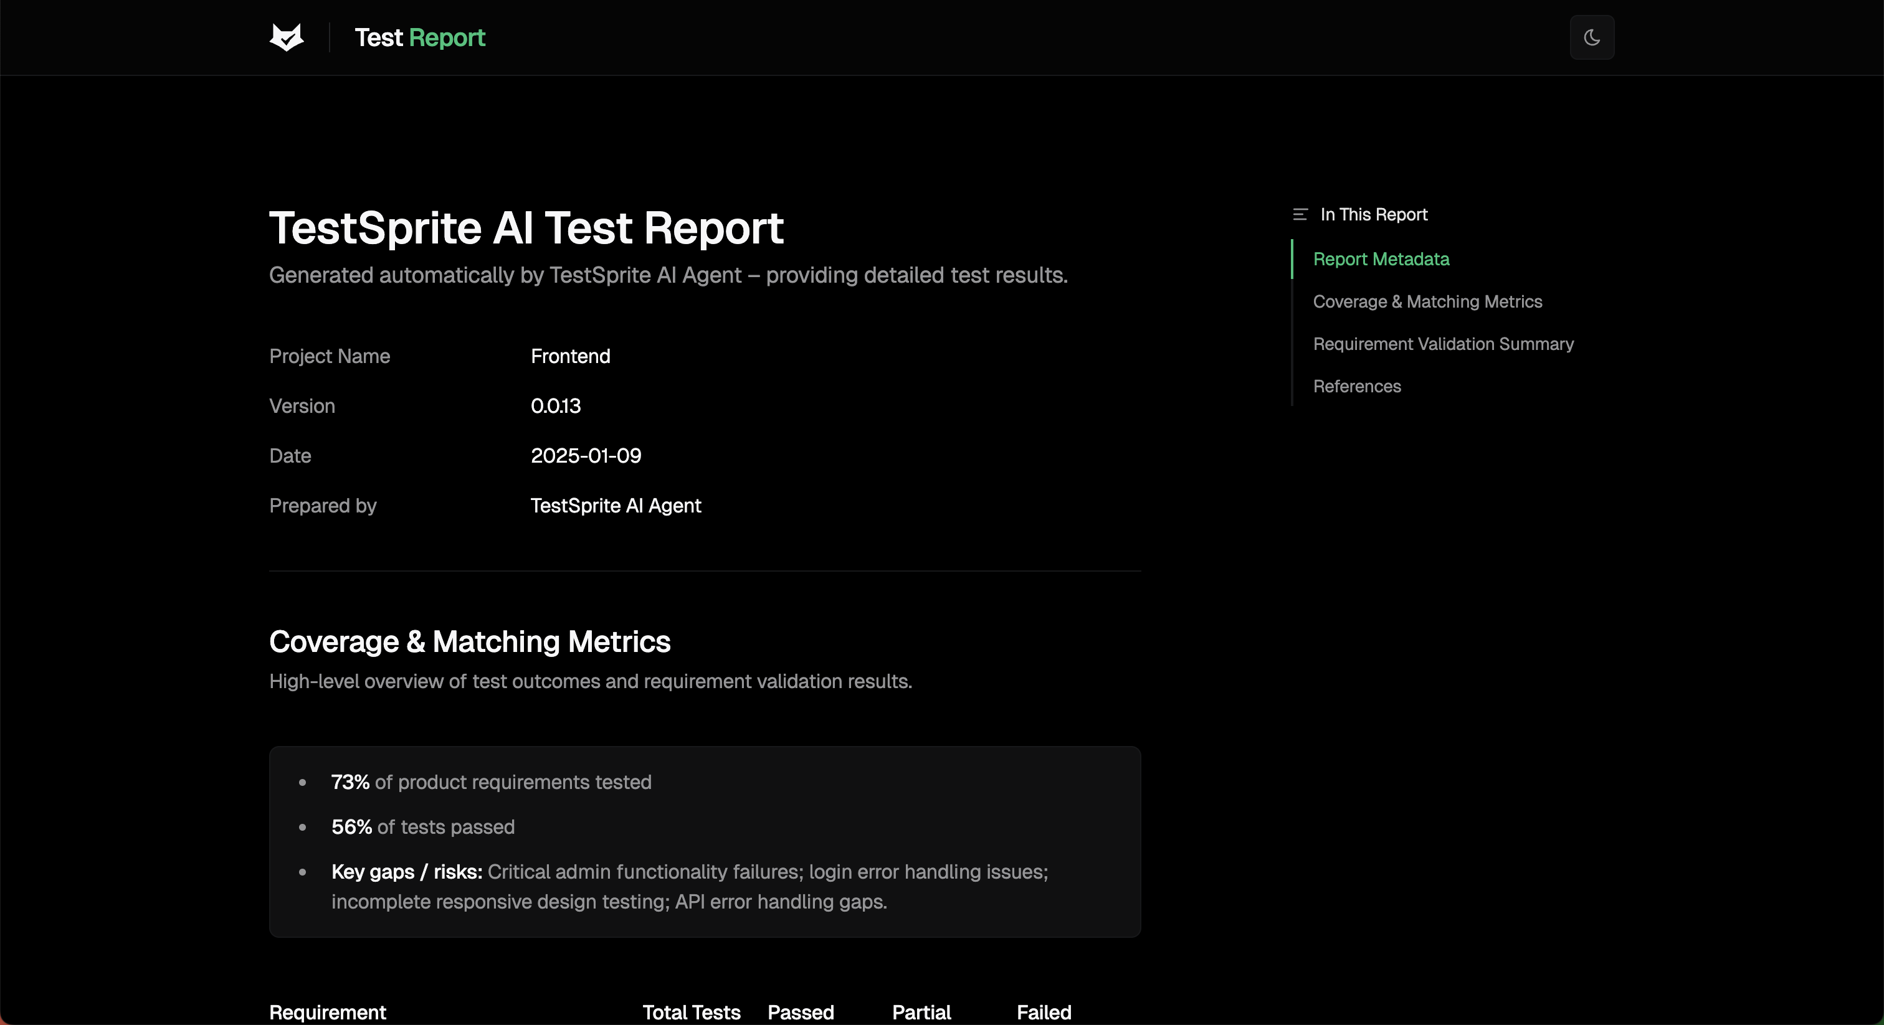Click the "Generated automatically by TestSprite AI Agent" subtitle

click(668, 275)
